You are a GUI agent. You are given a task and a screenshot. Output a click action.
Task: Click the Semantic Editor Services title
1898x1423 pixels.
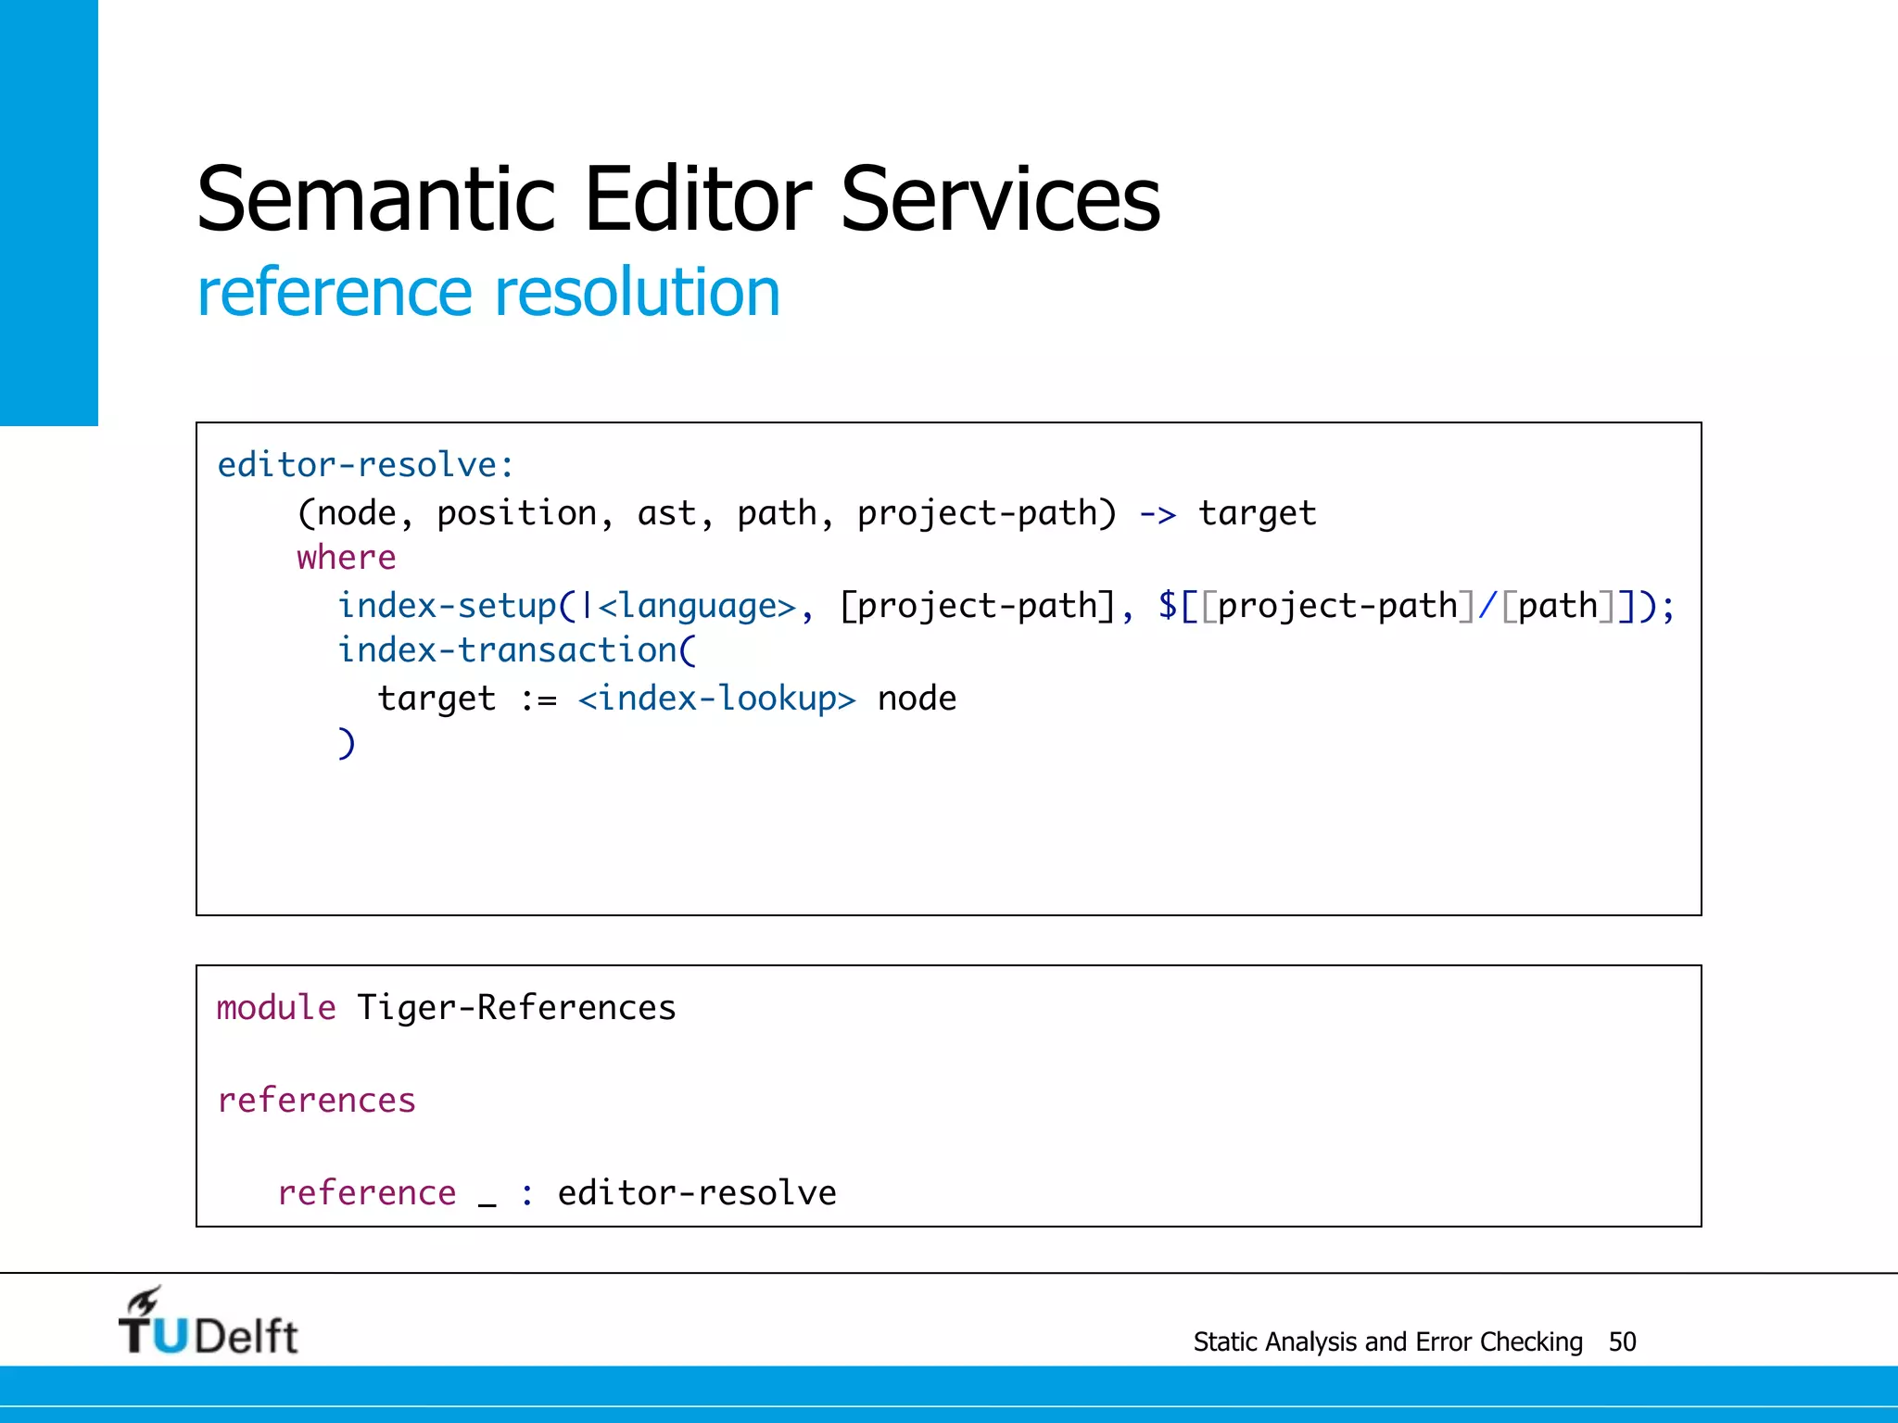677,199
